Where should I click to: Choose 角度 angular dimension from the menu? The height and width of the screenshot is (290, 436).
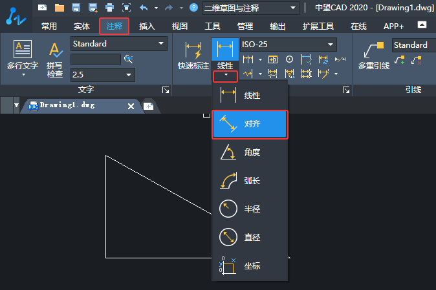coord(250,152)
